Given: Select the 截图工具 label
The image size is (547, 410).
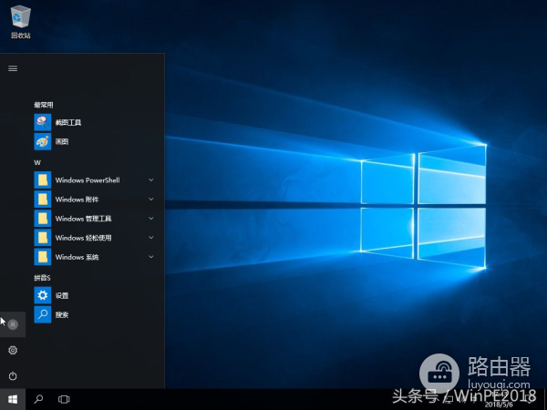Looking at the screenshot, I should pos(68,123).
